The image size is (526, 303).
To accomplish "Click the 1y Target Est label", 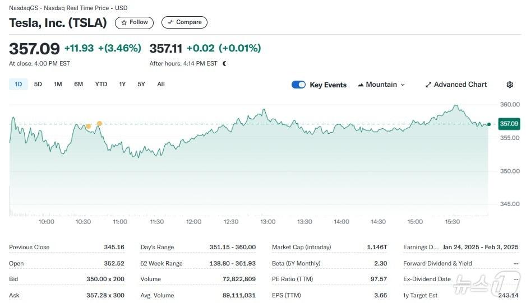I will point(420,295).
